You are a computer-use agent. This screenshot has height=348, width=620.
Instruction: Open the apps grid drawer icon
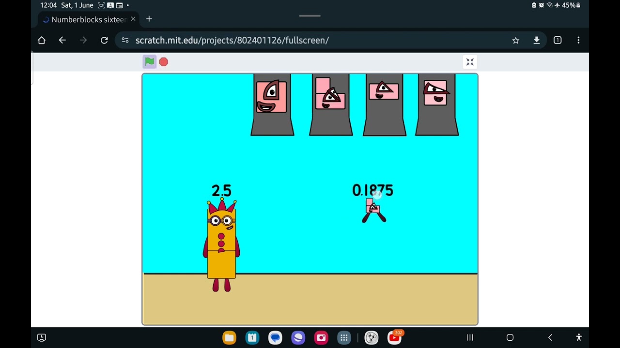point(344,337)
